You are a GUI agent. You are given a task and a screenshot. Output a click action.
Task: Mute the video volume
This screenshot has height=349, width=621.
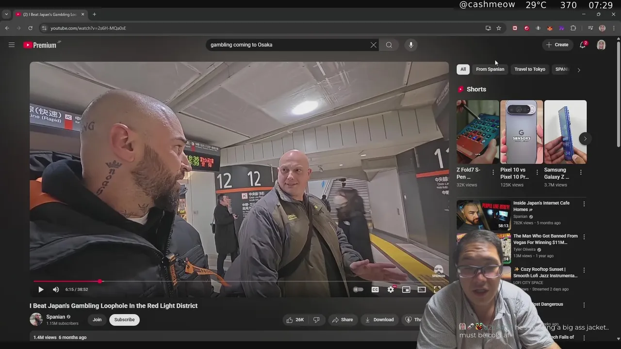56,289
